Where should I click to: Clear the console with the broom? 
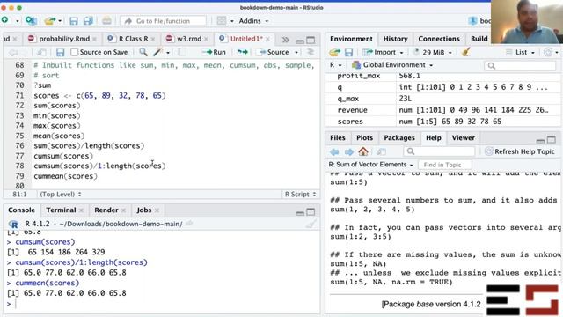311,225
